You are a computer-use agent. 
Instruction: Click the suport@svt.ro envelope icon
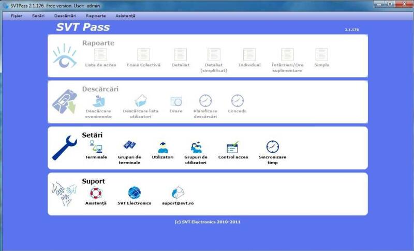[x=178, y=193]
